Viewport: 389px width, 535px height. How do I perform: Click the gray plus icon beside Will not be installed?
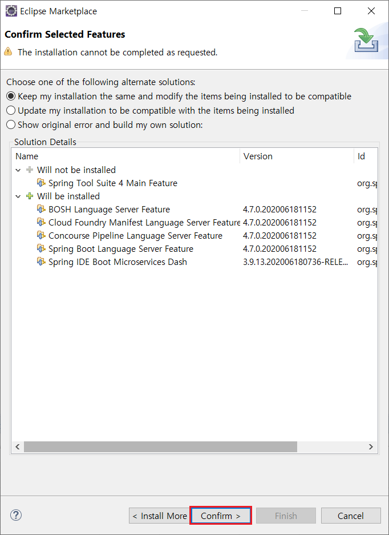pyautogui.click(x=30, y=170)
